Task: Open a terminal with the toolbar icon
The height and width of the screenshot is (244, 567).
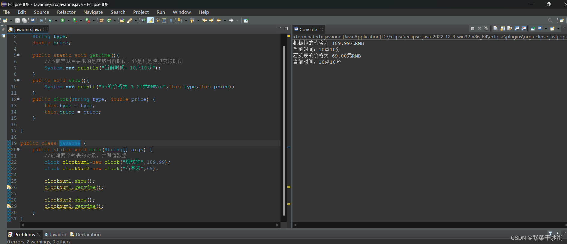Action: pos(33,20)
